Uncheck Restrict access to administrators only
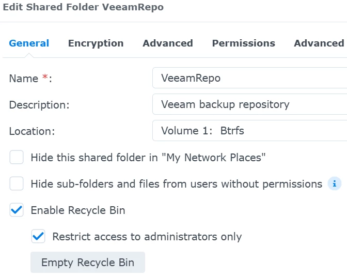This screenshot has height=277, width=347. pos(38,236)
